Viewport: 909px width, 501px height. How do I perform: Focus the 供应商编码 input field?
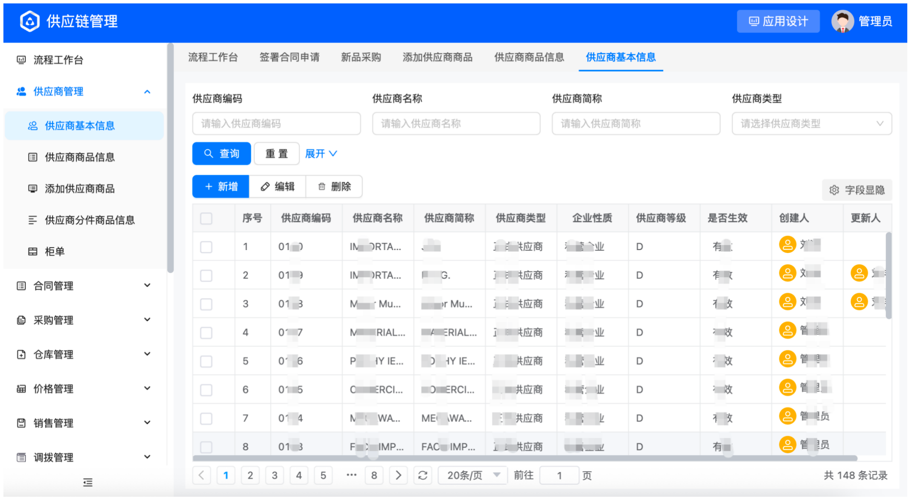point(276,124)
